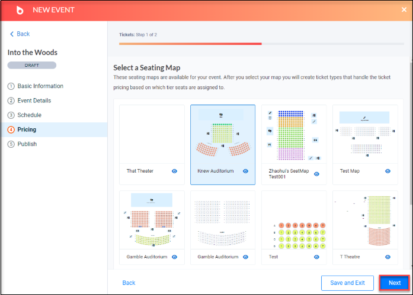
Task: Click the bottom Back link
Action: pyautogui.click(x=129, y=283)
